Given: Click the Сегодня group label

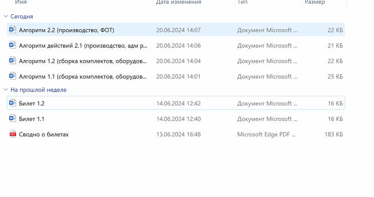Looking at the screenshot, I should click(22, 16).
